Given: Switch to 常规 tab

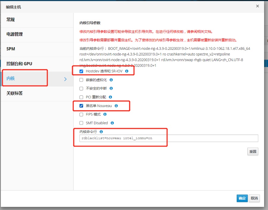Looking at the screenshot, I should [x=37, y=20].
